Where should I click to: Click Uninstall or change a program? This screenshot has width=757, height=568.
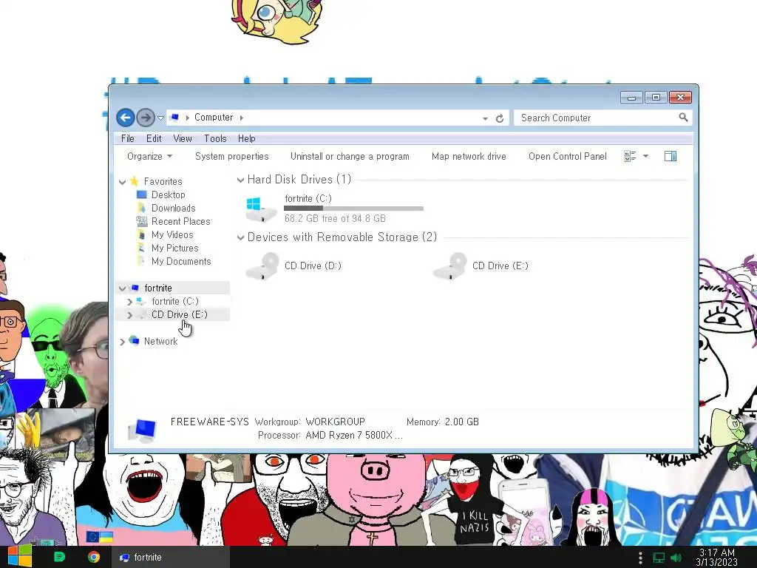point(350,157)
